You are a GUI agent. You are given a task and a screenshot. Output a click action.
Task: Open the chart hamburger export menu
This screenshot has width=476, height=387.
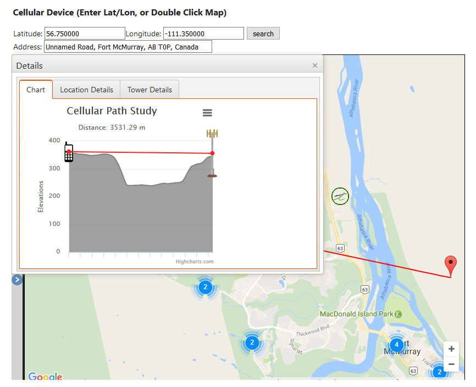207,113
